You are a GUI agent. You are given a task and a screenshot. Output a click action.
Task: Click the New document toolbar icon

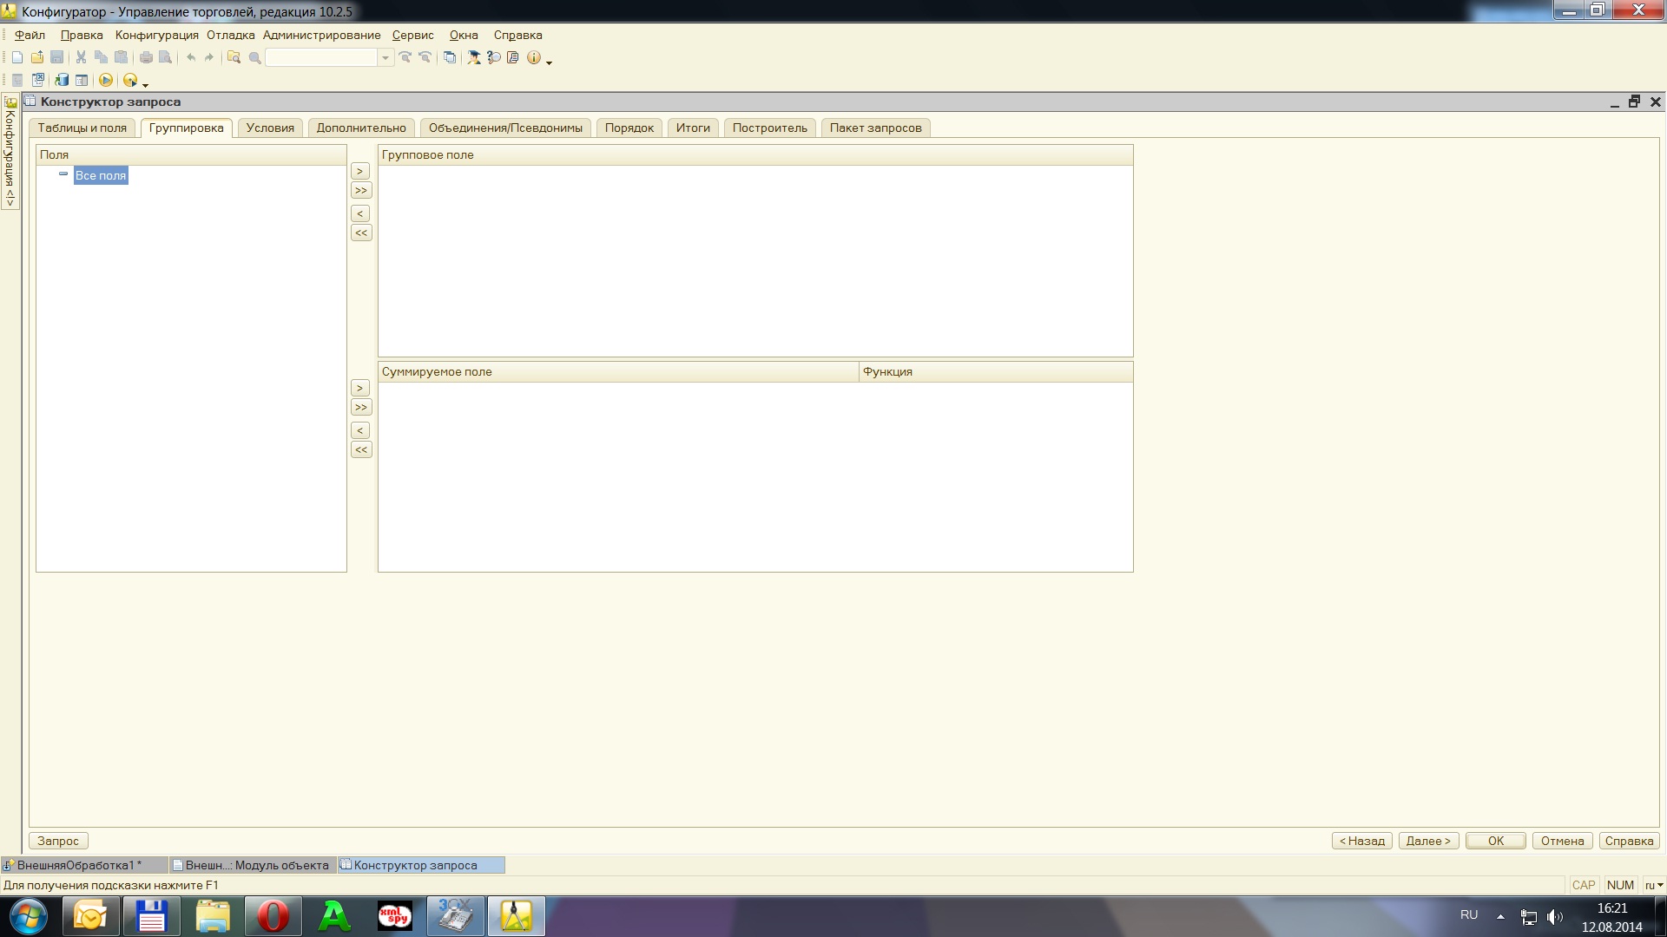(x=17, y=57)
